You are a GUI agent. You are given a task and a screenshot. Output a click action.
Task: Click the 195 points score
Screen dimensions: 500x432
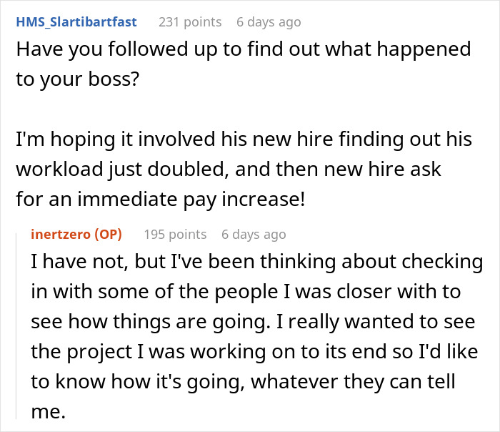(175, 235)
